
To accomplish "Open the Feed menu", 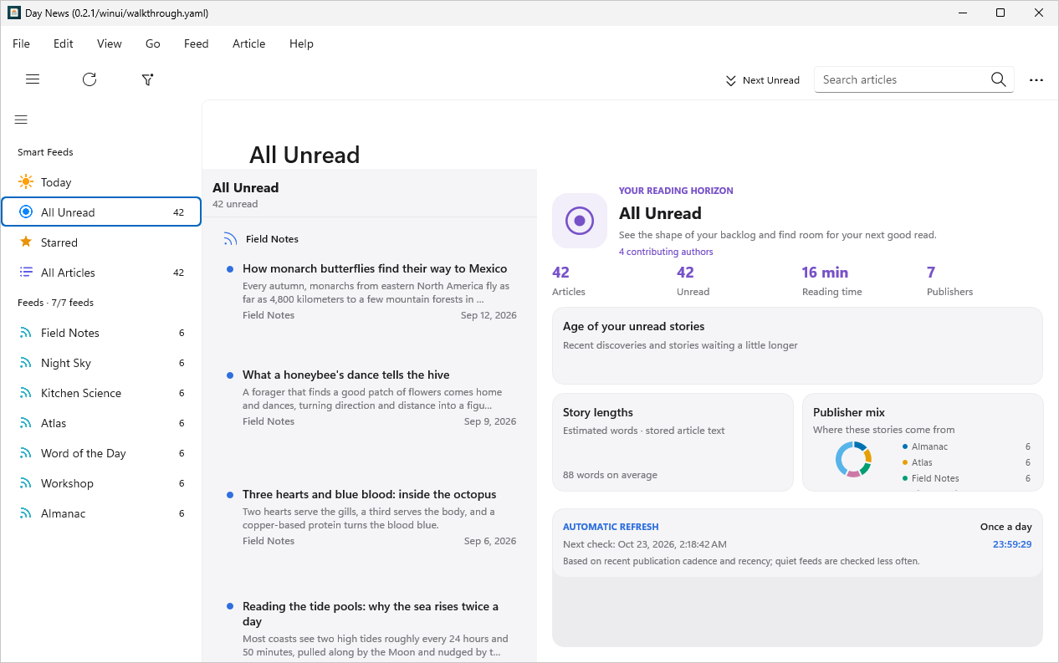I will click(197, 43).
